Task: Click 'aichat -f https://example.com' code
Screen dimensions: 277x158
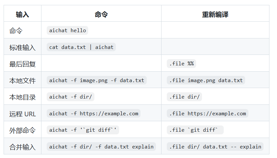Action: coord(94,113)
